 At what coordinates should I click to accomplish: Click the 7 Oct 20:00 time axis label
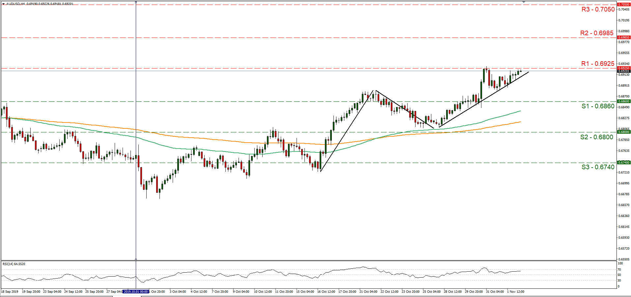click(x=220, y=292)
